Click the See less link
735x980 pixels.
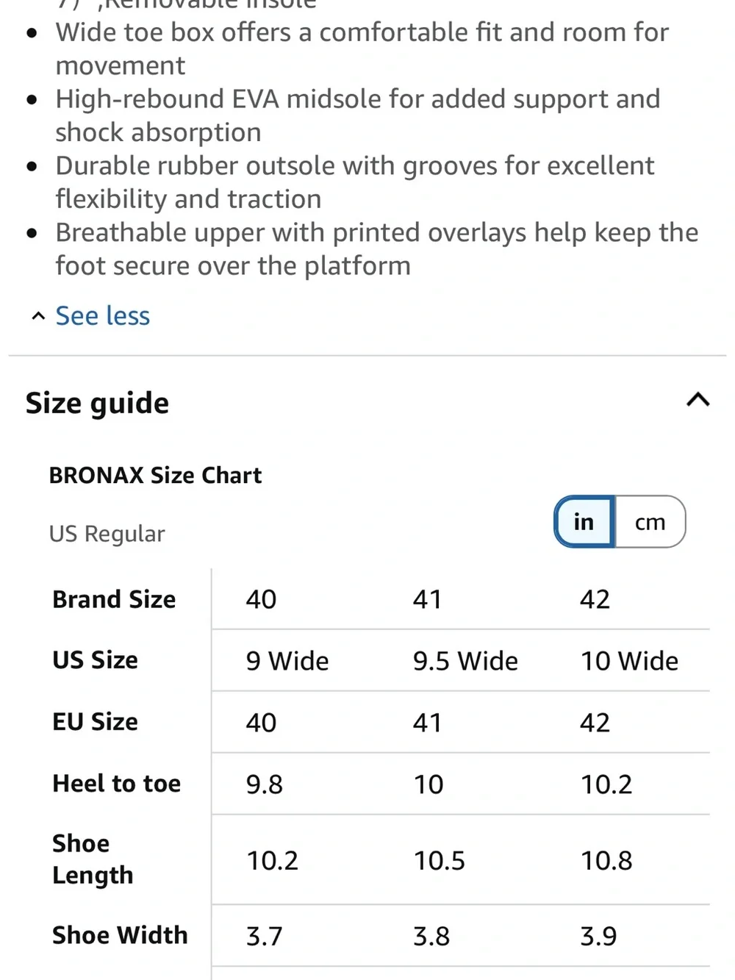[103, 316]
